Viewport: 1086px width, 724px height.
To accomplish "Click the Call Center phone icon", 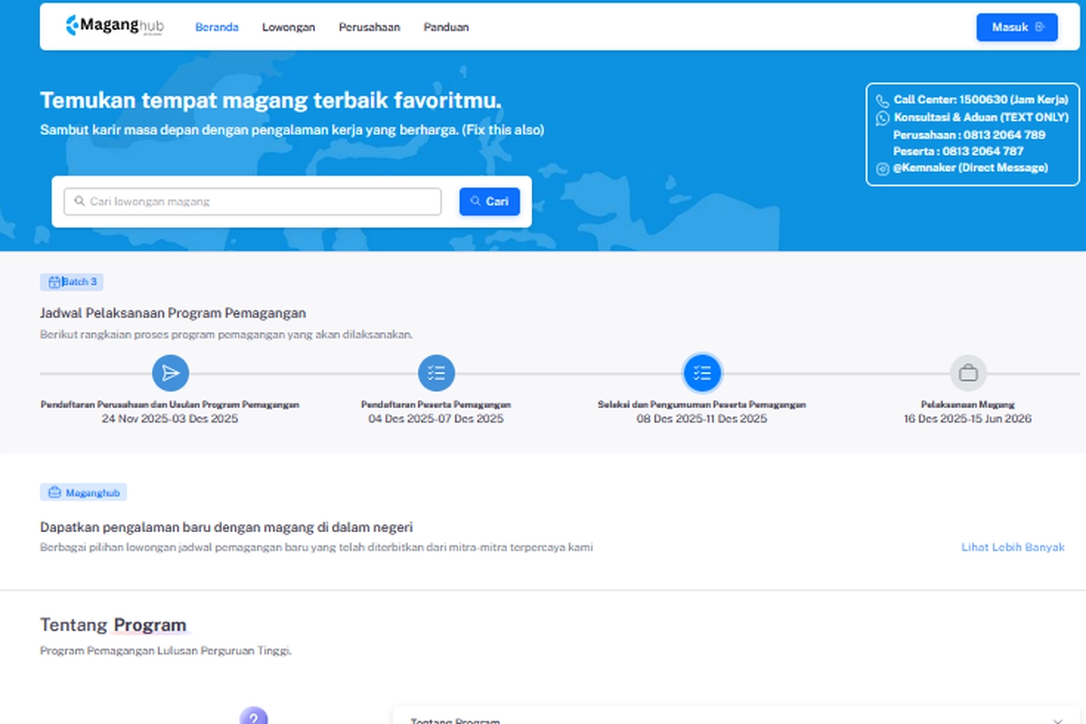I will 883,100.
